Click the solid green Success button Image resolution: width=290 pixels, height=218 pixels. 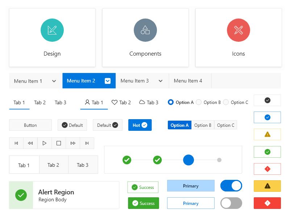(x=144, y=203)
